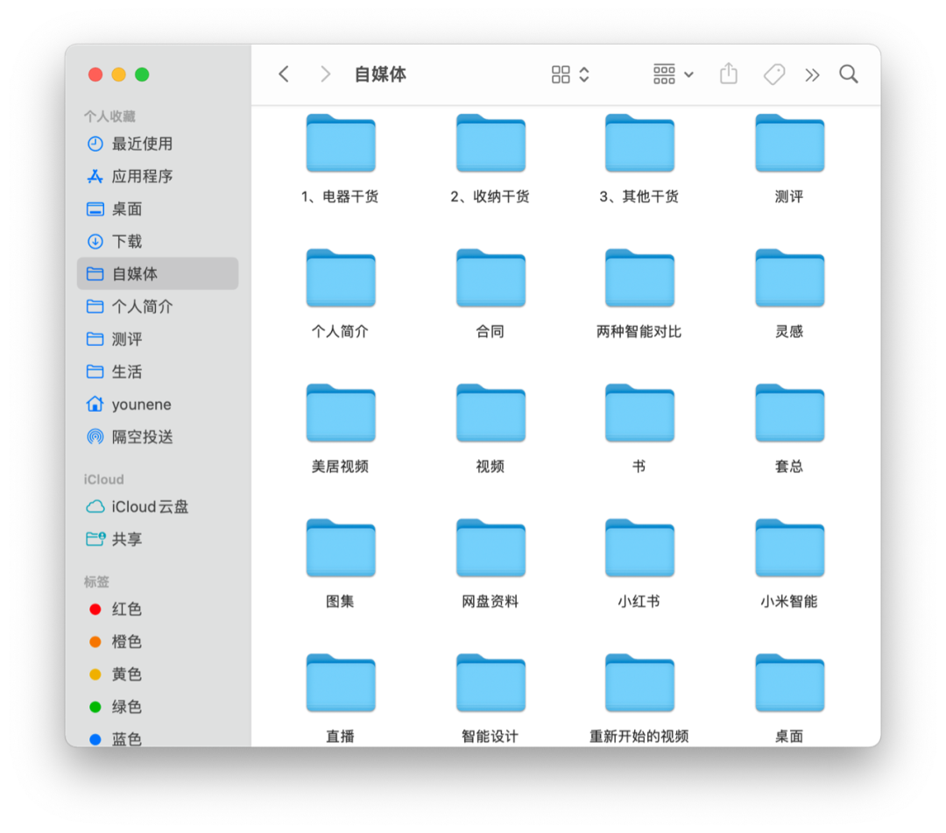Select the 重新开始的视频 folder icon
The width and height of the screenshot is (946, 833).
(639, 683)
